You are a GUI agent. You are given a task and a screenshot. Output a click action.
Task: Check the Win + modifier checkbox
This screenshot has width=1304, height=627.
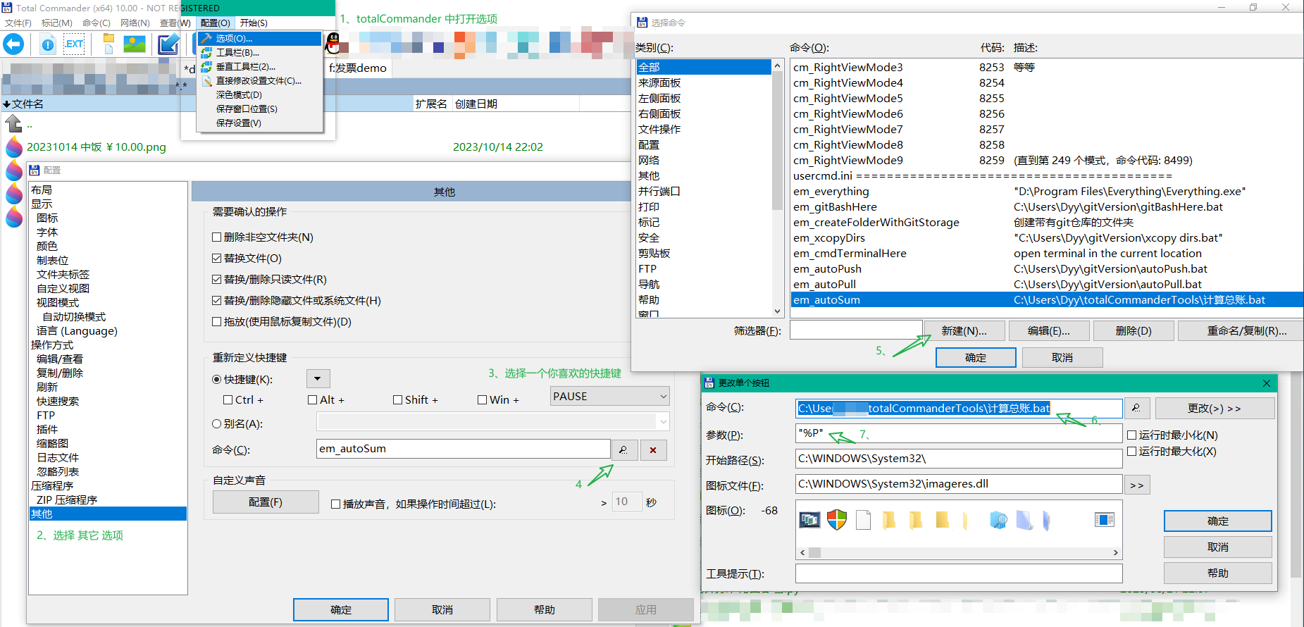pyautogui.click(x=483, y=400)
